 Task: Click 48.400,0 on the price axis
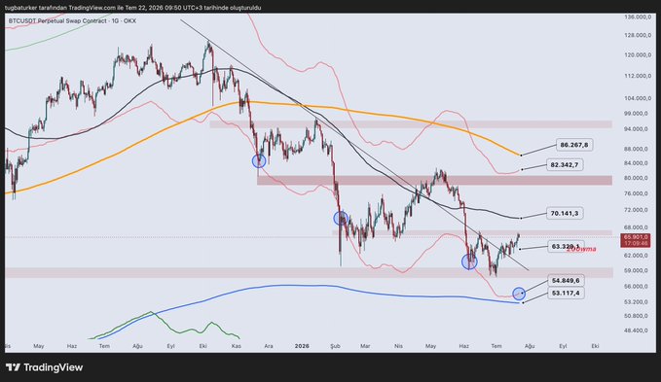tap(636, 330)
